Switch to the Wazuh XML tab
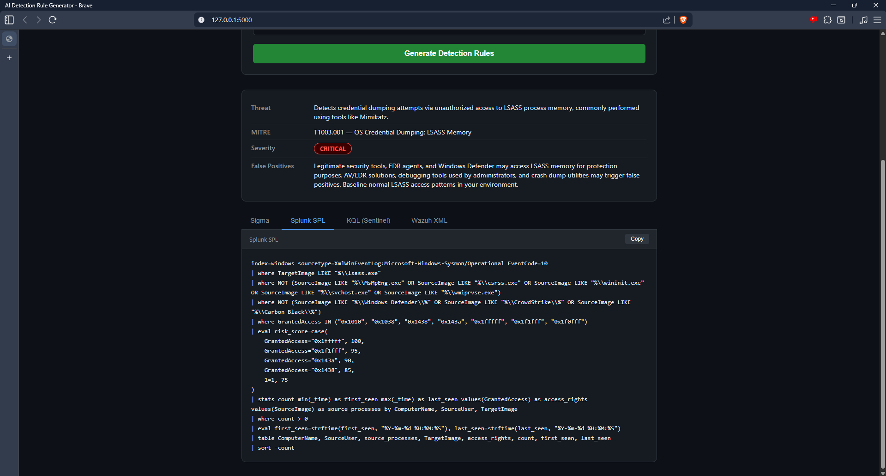Screen dimensions: 886x476 click(429, 220)
